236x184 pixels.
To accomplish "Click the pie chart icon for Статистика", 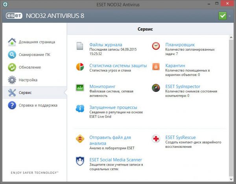I will 80,67.
